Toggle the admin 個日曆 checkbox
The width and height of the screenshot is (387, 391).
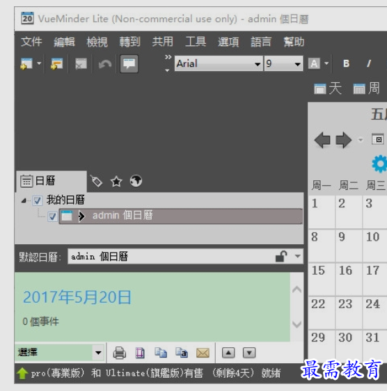tap(52, 216)
